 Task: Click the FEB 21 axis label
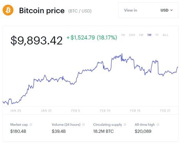[165, 111]
